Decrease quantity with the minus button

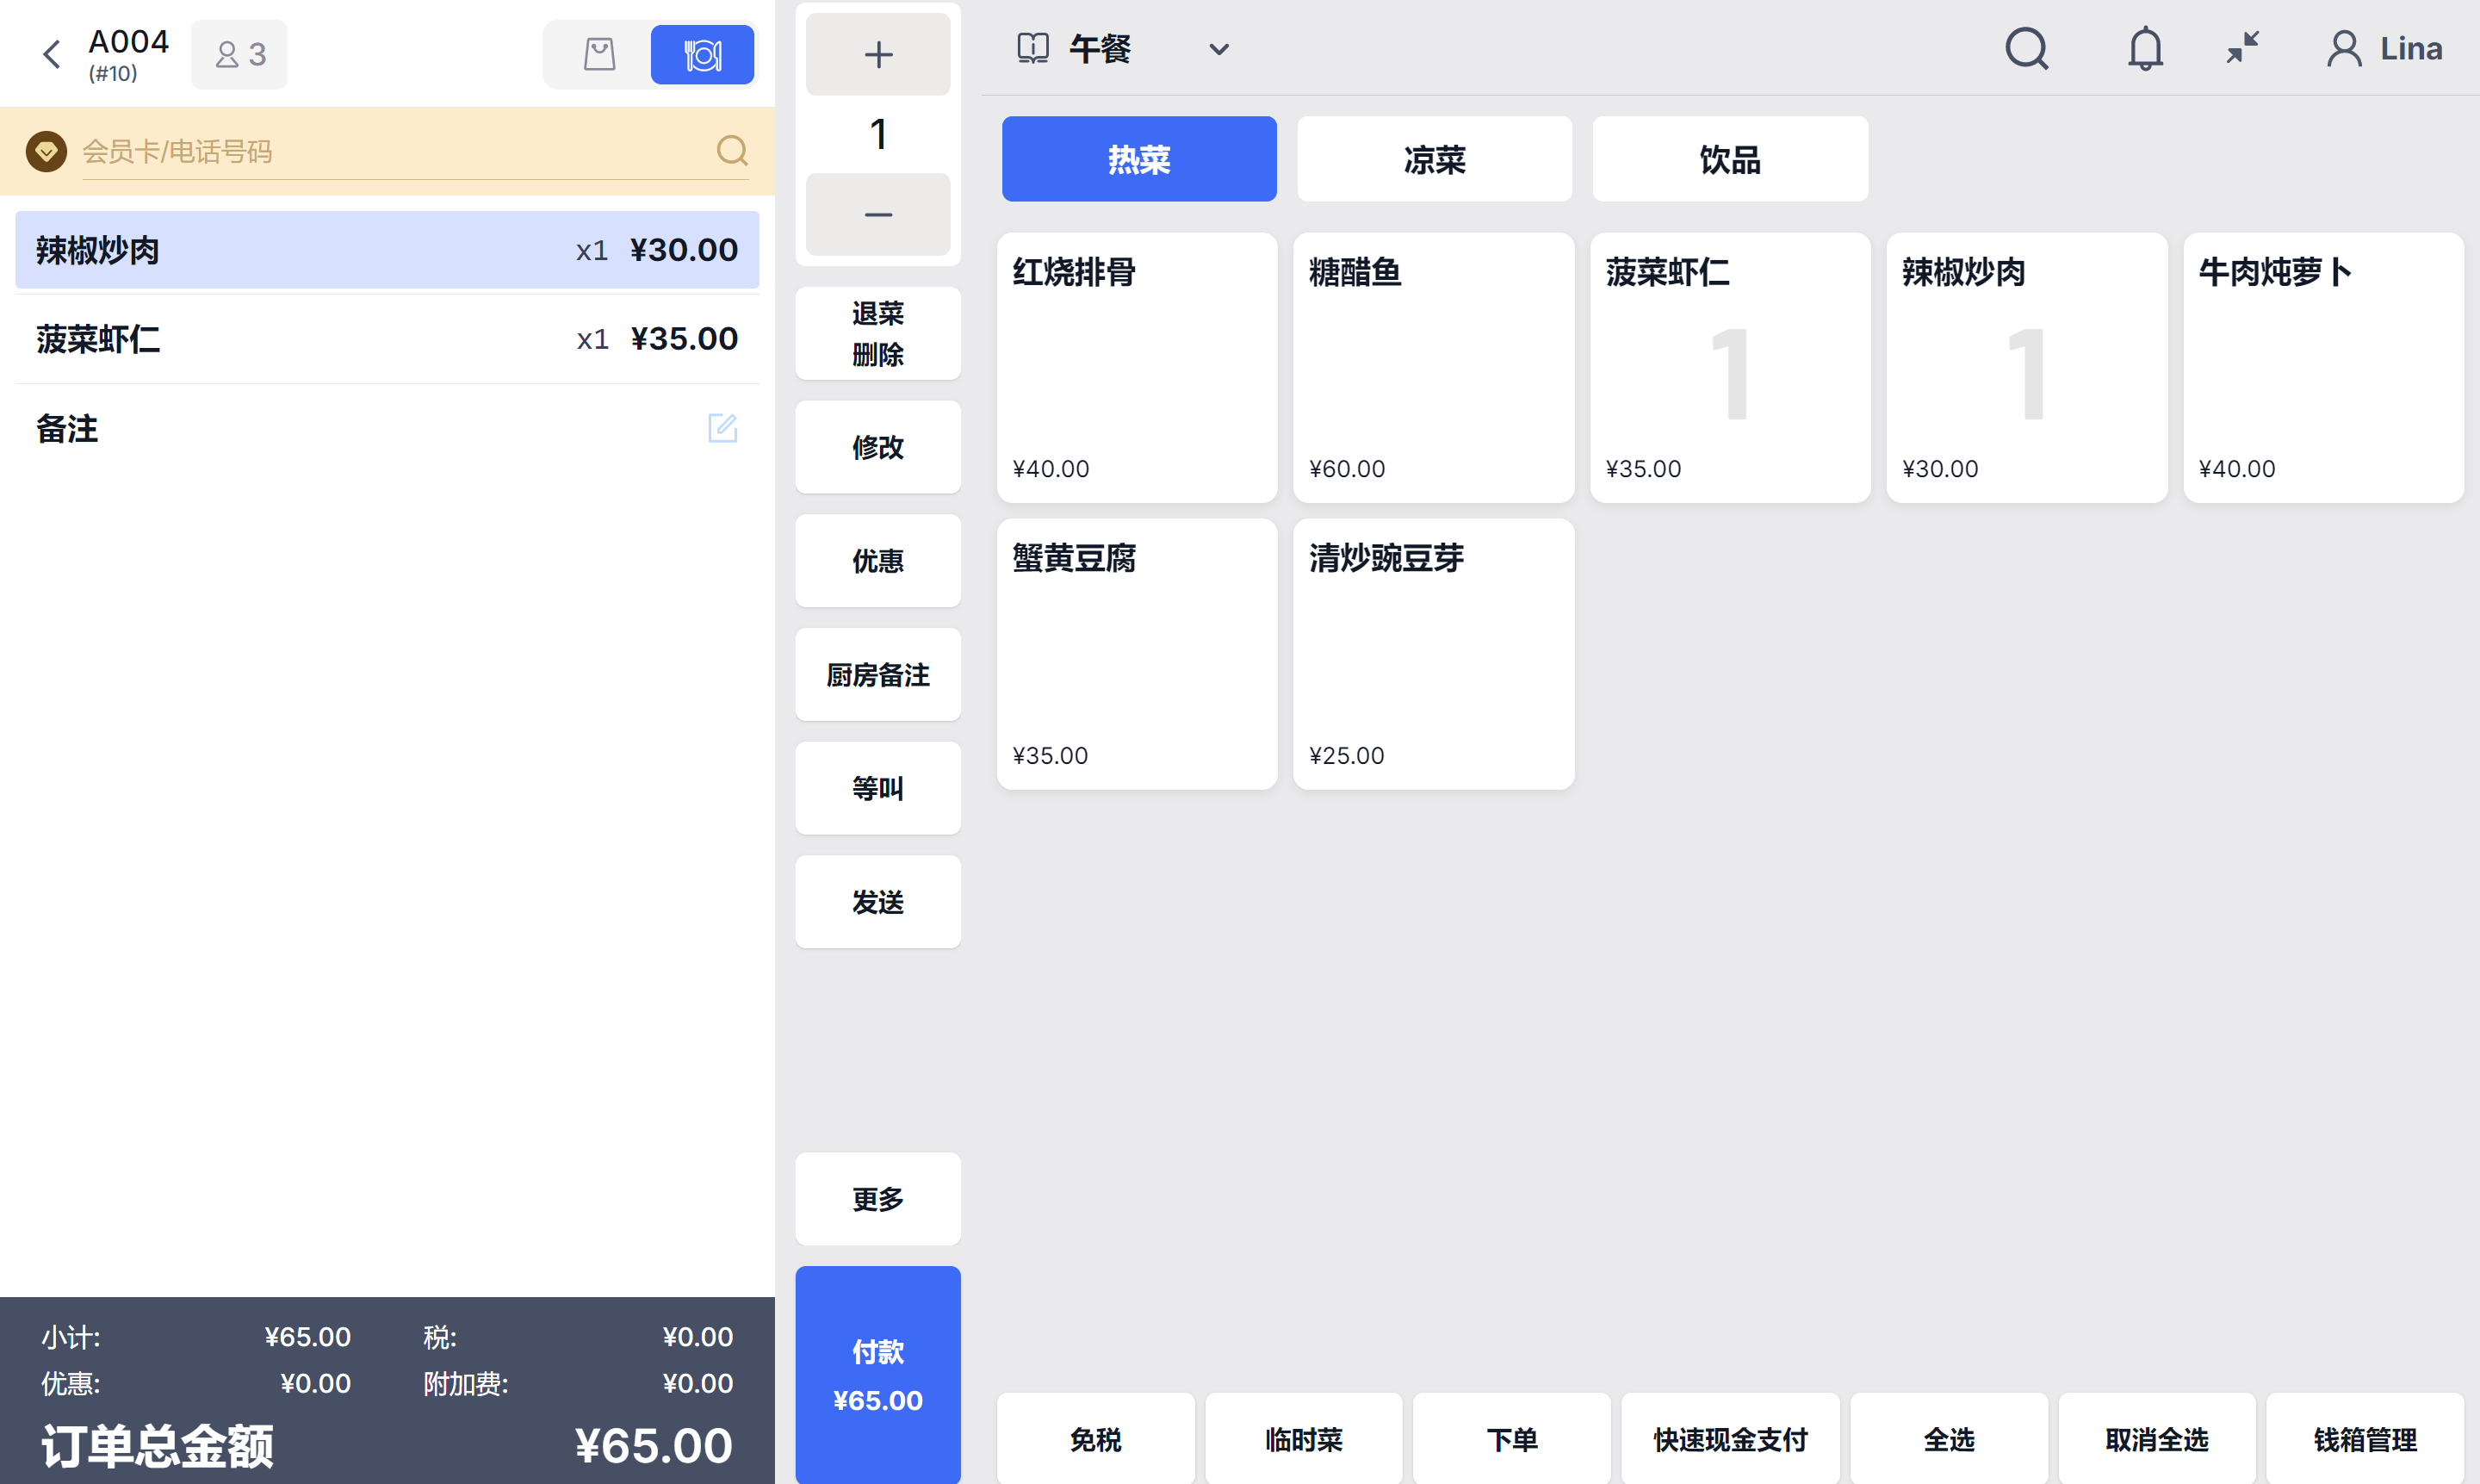coord(877,214)
